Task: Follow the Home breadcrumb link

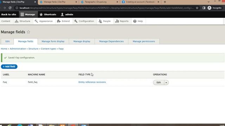Action: coord(4,49)
